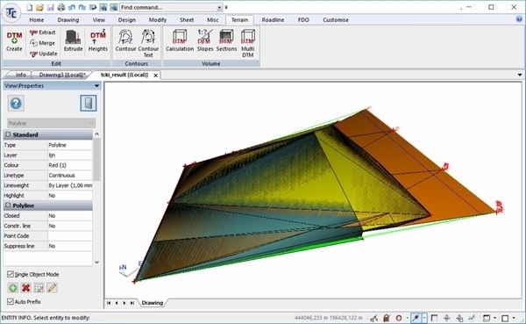Viewport: 526px width, 324px height.
Task: Open the Sections volume tool
Action: (x=226, y=41)
